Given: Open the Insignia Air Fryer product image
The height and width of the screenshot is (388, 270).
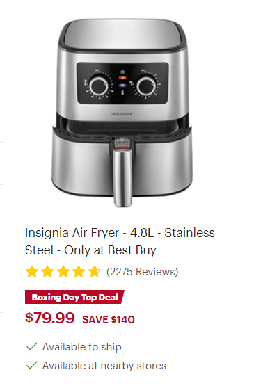Looking at the screenshot, I should (122, 113).
